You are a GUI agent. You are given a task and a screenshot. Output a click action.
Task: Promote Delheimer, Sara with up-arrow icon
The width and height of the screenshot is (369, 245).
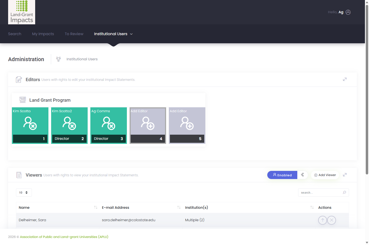point(322,220)
